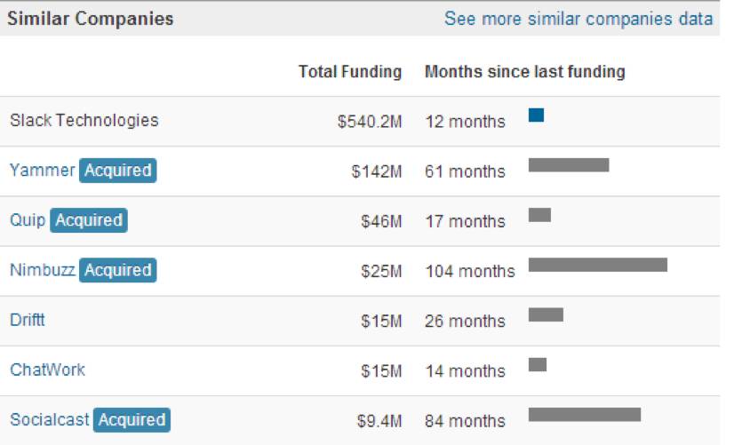
Task: Click Nimbuzz's 104 months gray bar
Action: point(597,265)
